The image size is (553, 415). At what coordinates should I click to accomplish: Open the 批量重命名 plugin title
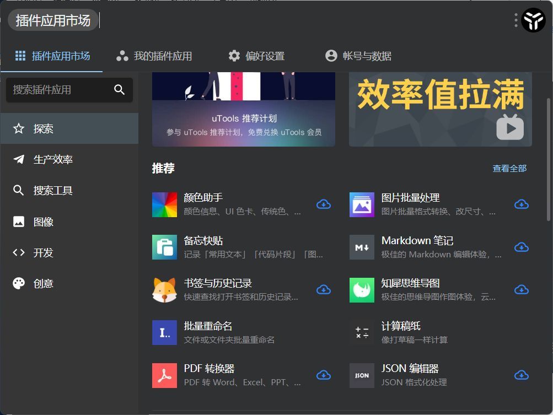click(x=208, y=326)
